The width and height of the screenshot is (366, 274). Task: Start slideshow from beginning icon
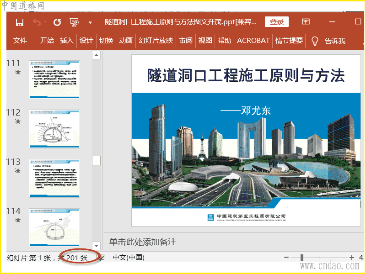[x=74, y=22]
